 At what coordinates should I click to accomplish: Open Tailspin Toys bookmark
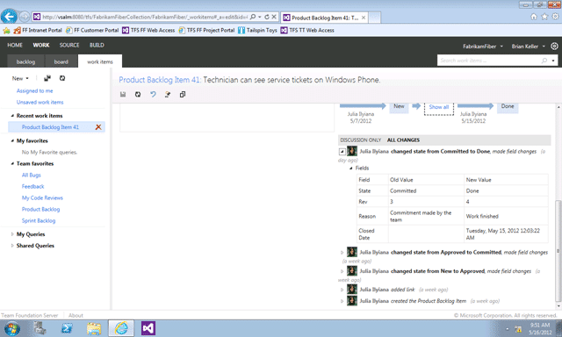[x=257, y=31]
